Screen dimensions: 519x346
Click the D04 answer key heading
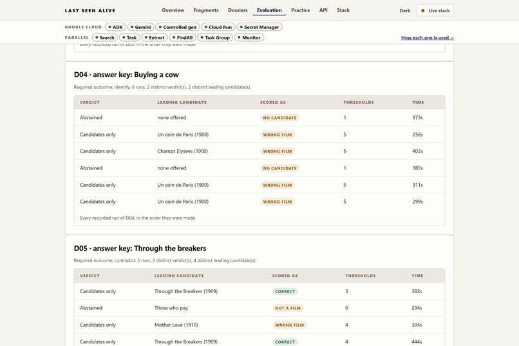(126, 75)
